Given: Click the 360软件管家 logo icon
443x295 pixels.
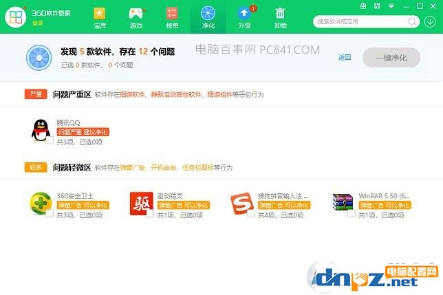Looking at the screenshot, I should pyautogui.click(x=16, y=17).
